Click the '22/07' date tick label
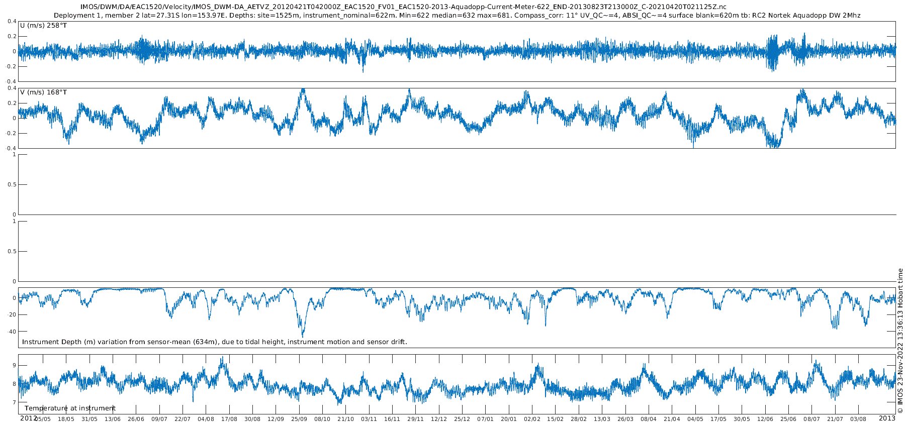Image resolution: width=905 pixels, height=427 pixels. click(x=183, y=419)
